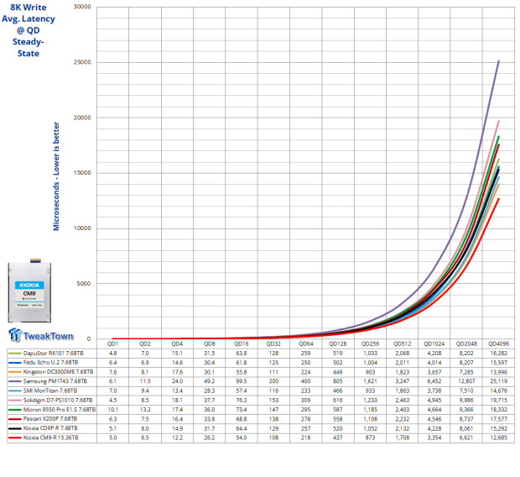Click the Samsung QD1024 value 6,452

click(x=434, y=381)
